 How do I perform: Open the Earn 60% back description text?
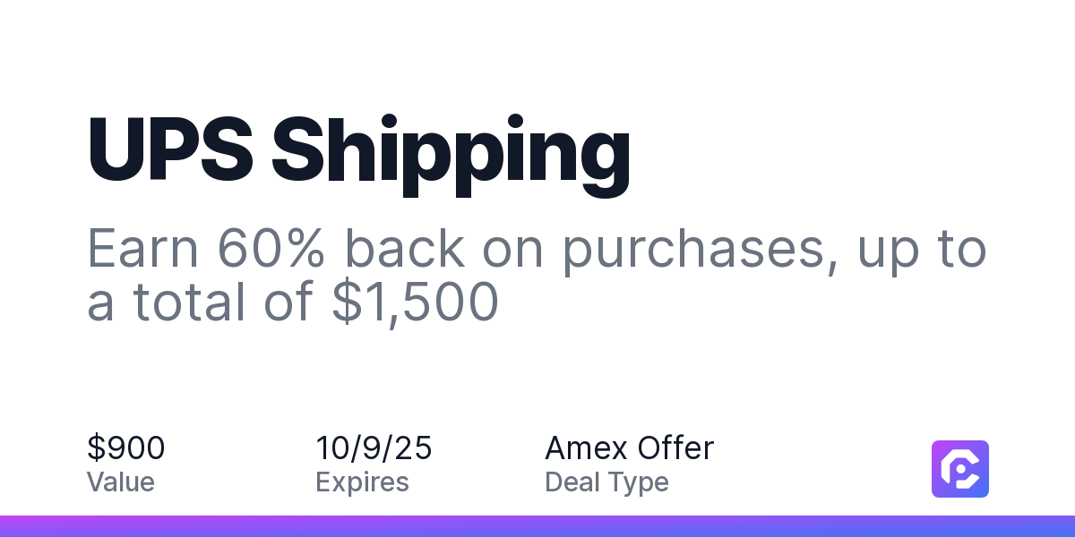pos(537,277)
